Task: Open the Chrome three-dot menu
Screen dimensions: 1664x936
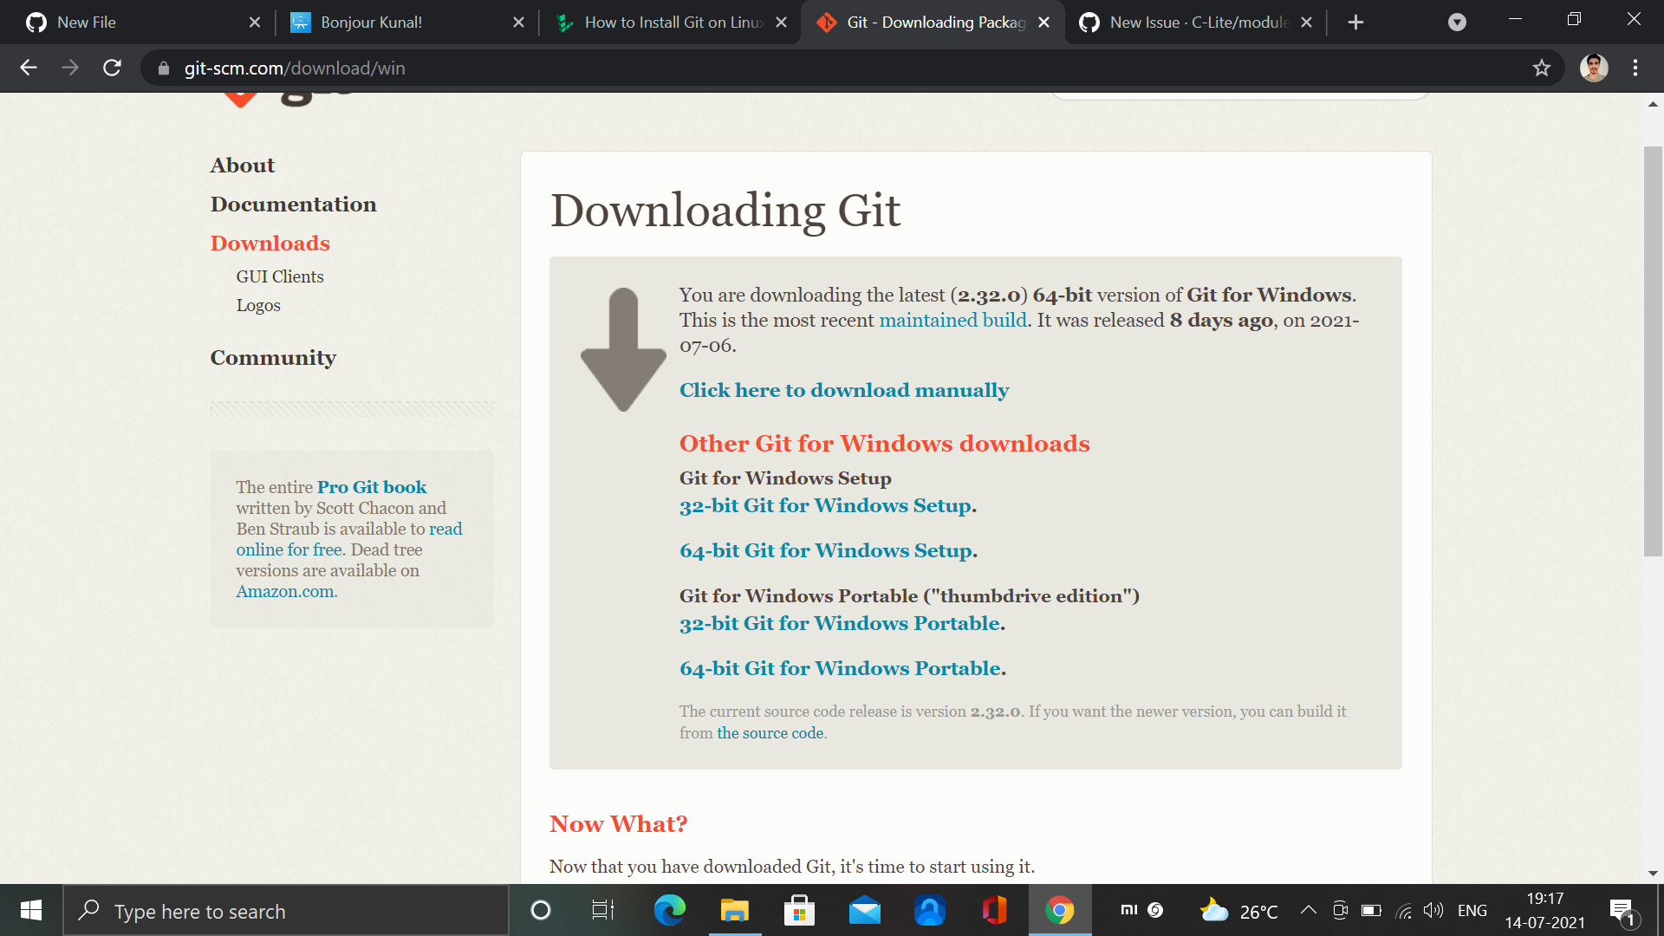Action: click(1635, 68)
